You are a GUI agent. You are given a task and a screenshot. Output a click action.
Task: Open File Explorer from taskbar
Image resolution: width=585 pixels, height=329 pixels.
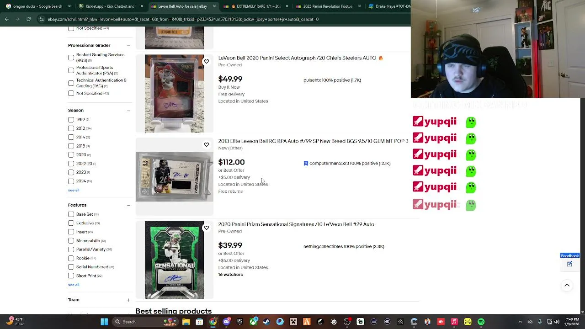(186, 322)
